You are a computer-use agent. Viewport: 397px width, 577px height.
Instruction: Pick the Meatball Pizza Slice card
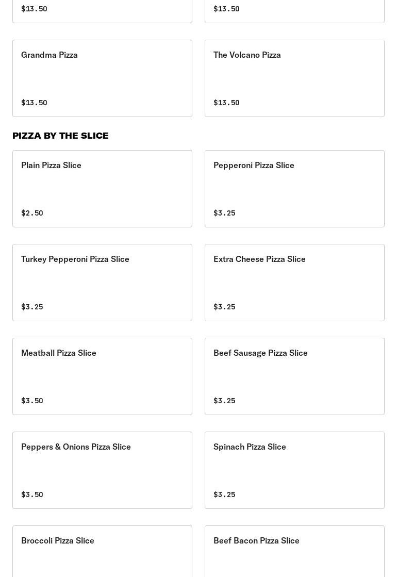(x=102, y=376)
